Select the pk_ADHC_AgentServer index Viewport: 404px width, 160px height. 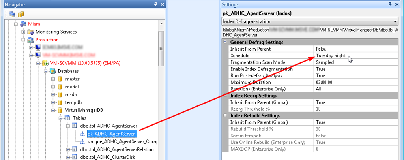coord(112,134)
